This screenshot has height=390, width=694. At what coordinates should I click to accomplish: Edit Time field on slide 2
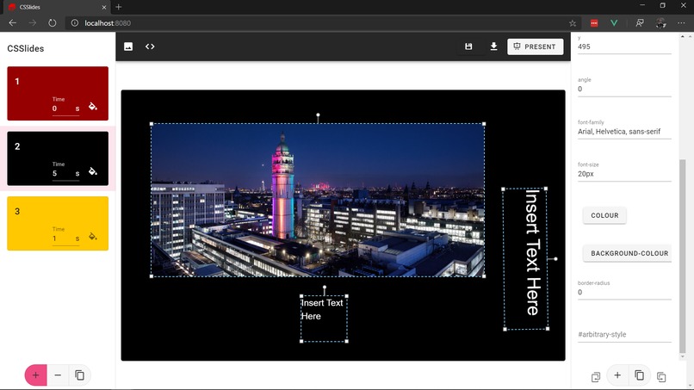tap(65, 174)
